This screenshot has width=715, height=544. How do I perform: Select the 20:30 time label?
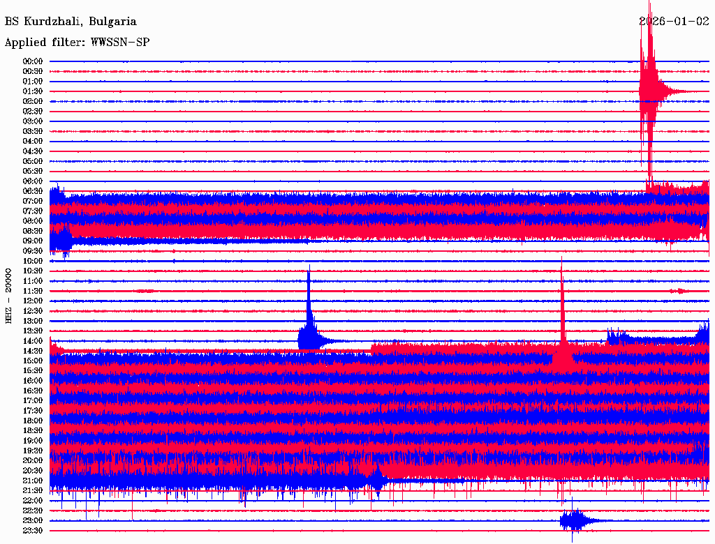33,471
